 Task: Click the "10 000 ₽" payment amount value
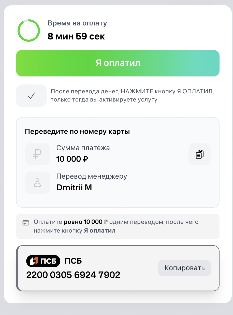tap(72, 159)
